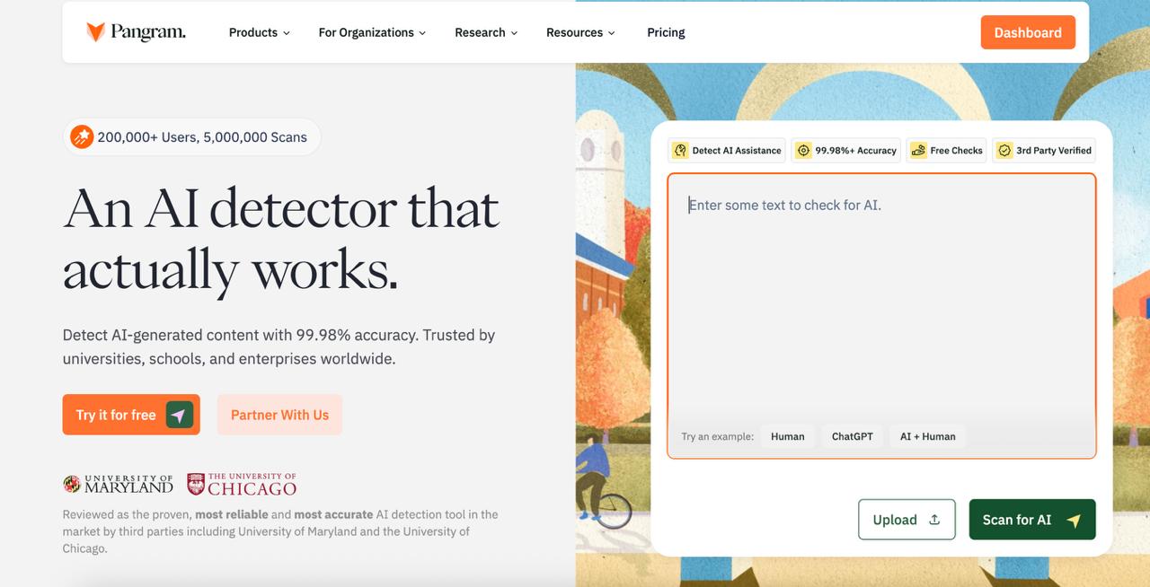This screenshot has height=587, width=1150.
Task: Open the Pricing page
Action: tap(666, 32)
